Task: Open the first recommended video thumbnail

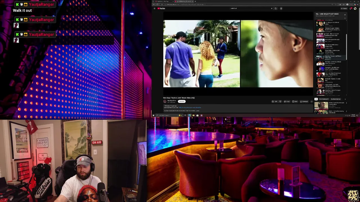Action: pos(321,105)
